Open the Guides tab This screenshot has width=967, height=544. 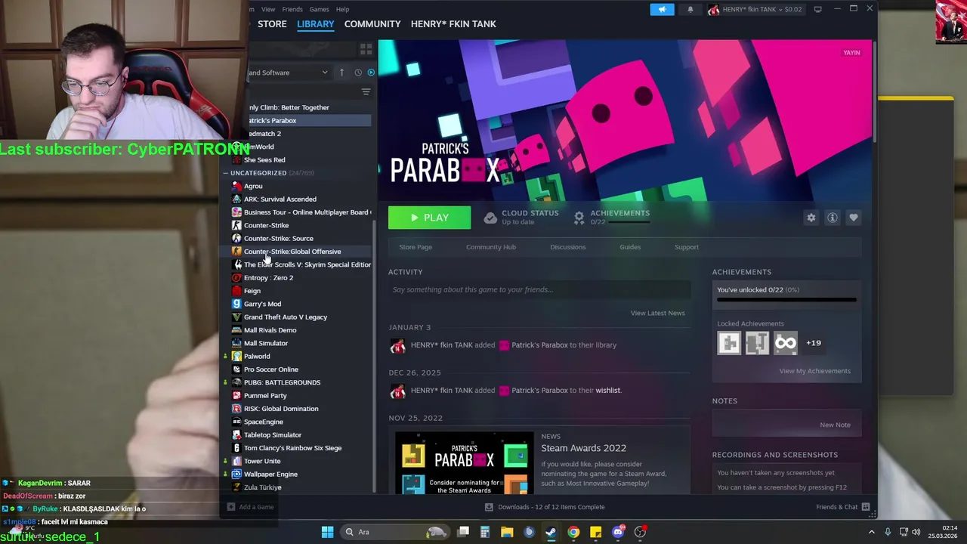[x=630, y=247]
